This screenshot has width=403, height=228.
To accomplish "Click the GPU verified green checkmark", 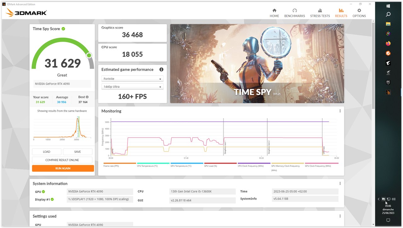I will tap(43, 192).
